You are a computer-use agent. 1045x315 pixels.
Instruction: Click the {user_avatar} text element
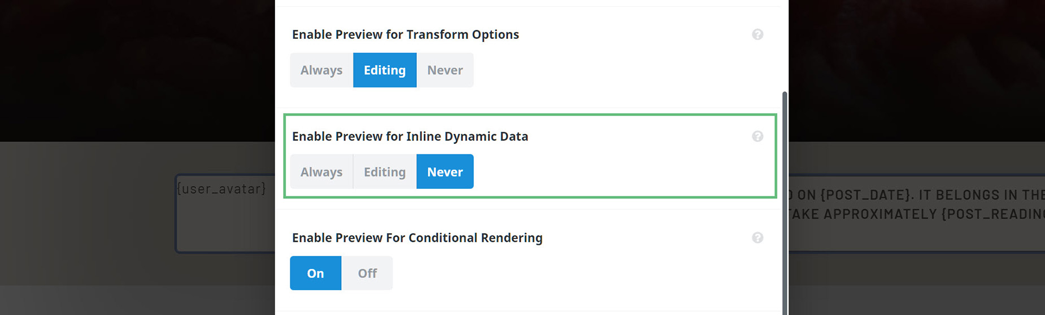(221, 189)
